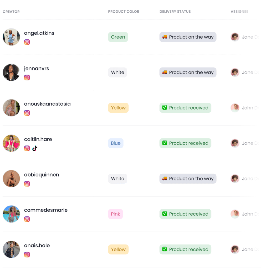Click jennanvrs Instagram icon

[27, 77]
